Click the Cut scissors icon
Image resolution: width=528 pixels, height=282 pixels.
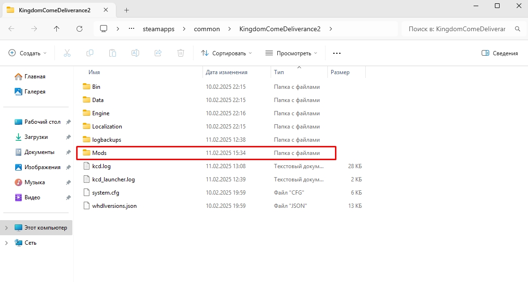point(67,53)
